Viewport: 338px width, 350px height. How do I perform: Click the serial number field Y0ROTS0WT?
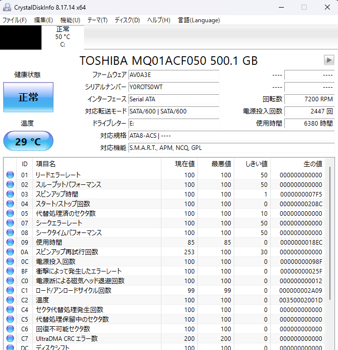[174, 87]
